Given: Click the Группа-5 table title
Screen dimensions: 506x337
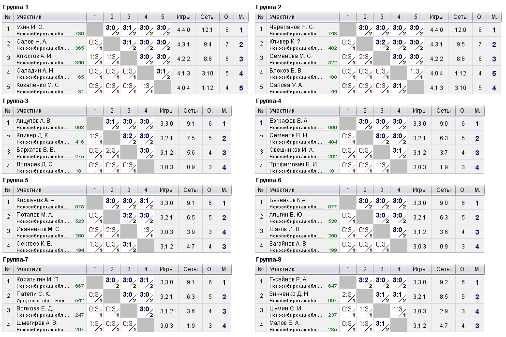Looking at the screenshot, I should point(15,180).
